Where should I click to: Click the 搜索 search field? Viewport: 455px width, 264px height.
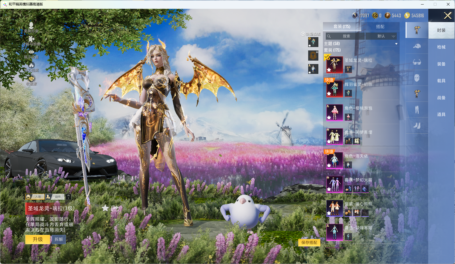(x=345, y=36)
